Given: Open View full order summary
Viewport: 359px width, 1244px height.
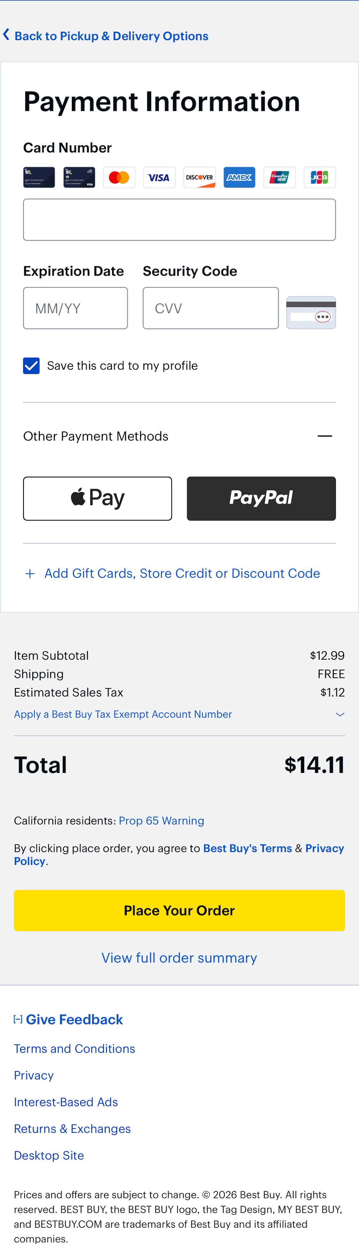Looking at the screenshot, I should (x=179, y=958).
